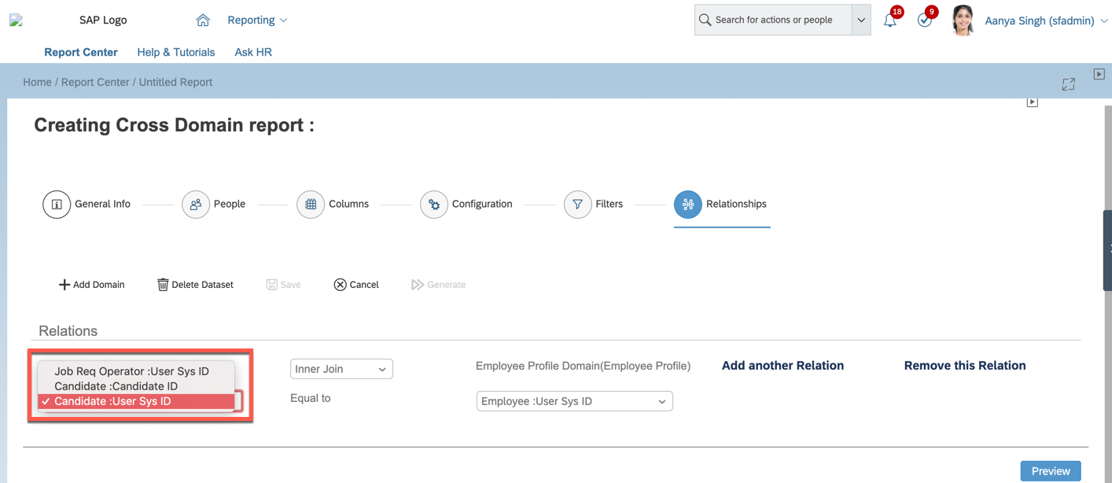Open the Help & Tutorials tab

[x=176, y=52]
